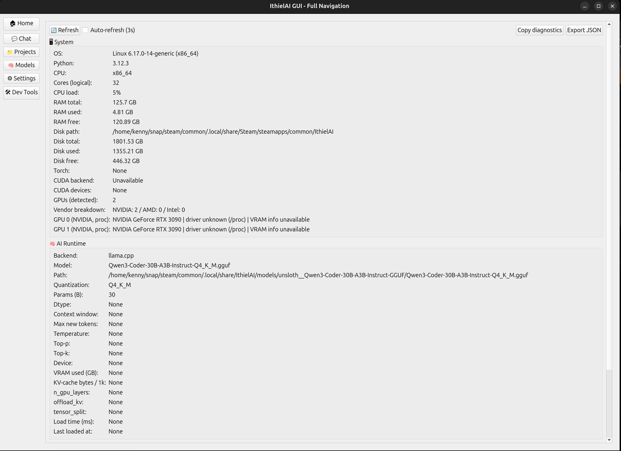Image resolution: width=621 pixels, height=451 pixels.
Task: Switch to the Models page
Action: tap(21, 65)
